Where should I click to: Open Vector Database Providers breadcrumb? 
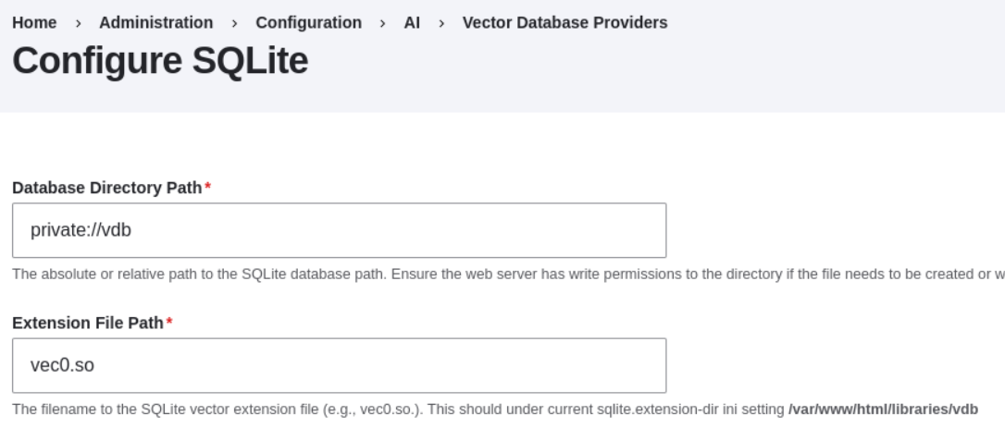[565, 22]
